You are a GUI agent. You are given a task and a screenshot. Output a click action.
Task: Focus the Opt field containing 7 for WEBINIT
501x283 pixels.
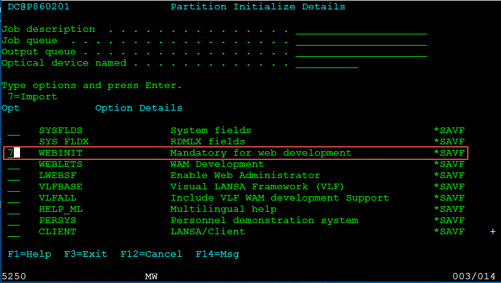tap(14, 153)
